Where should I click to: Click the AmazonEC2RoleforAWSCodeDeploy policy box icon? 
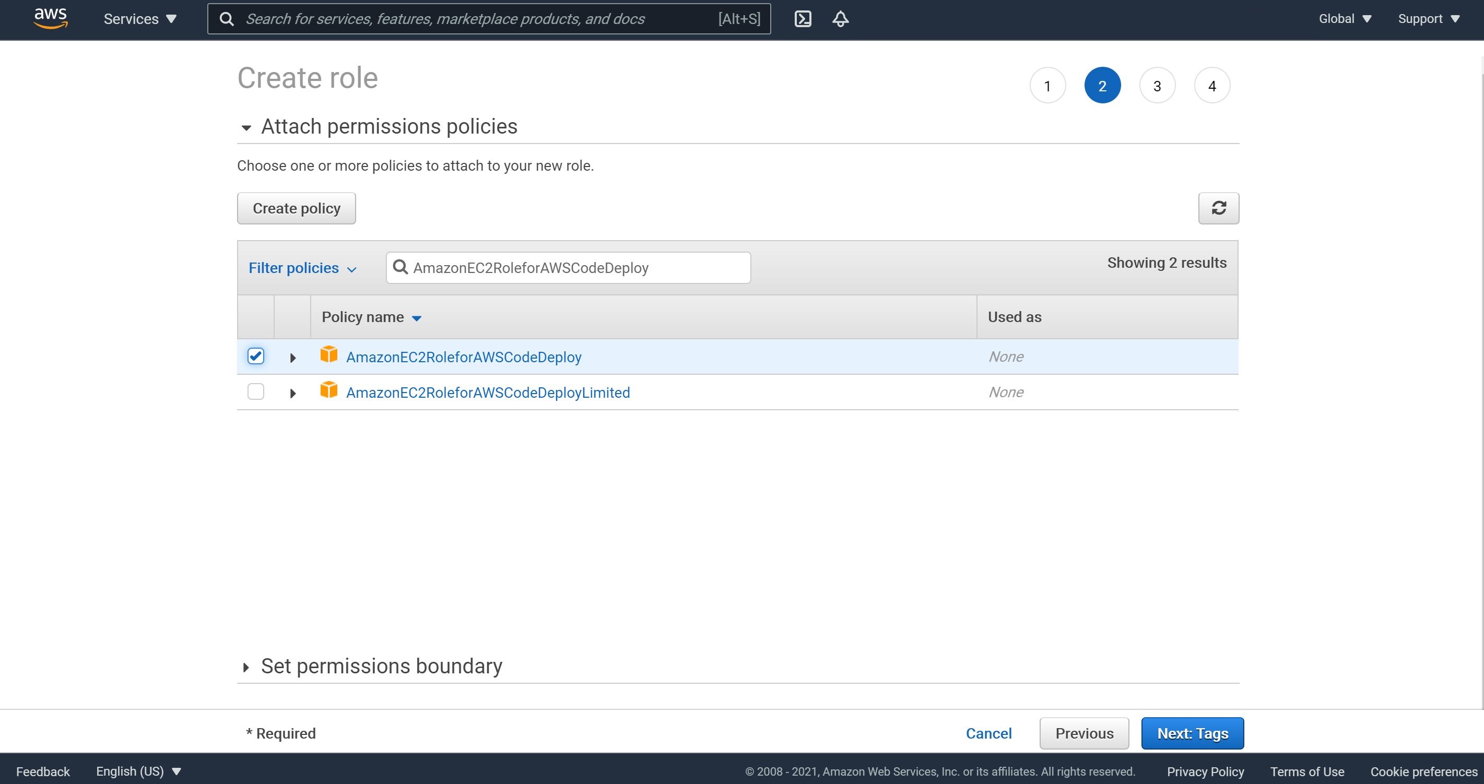point(329,355)
